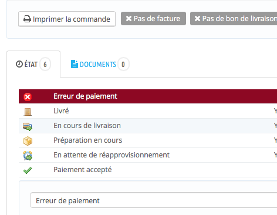The width and height of the screenshot is (277, 215).
Task: Select the Paiement accepté text
Action: click(83, 170)
